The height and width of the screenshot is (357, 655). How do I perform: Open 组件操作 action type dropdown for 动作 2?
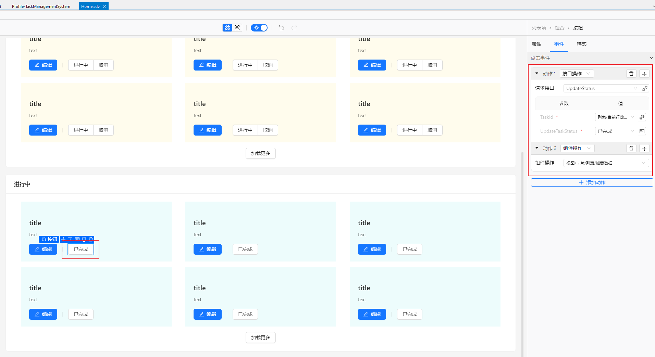(577, 148)
